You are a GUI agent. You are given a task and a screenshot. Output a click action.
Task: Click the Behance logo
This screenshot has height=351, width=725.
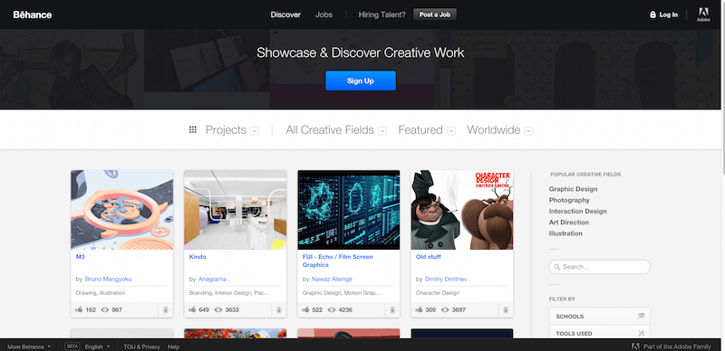(33, 14)
